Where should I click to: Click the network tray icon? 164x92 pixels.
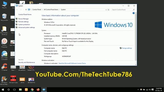pos(147,90)
